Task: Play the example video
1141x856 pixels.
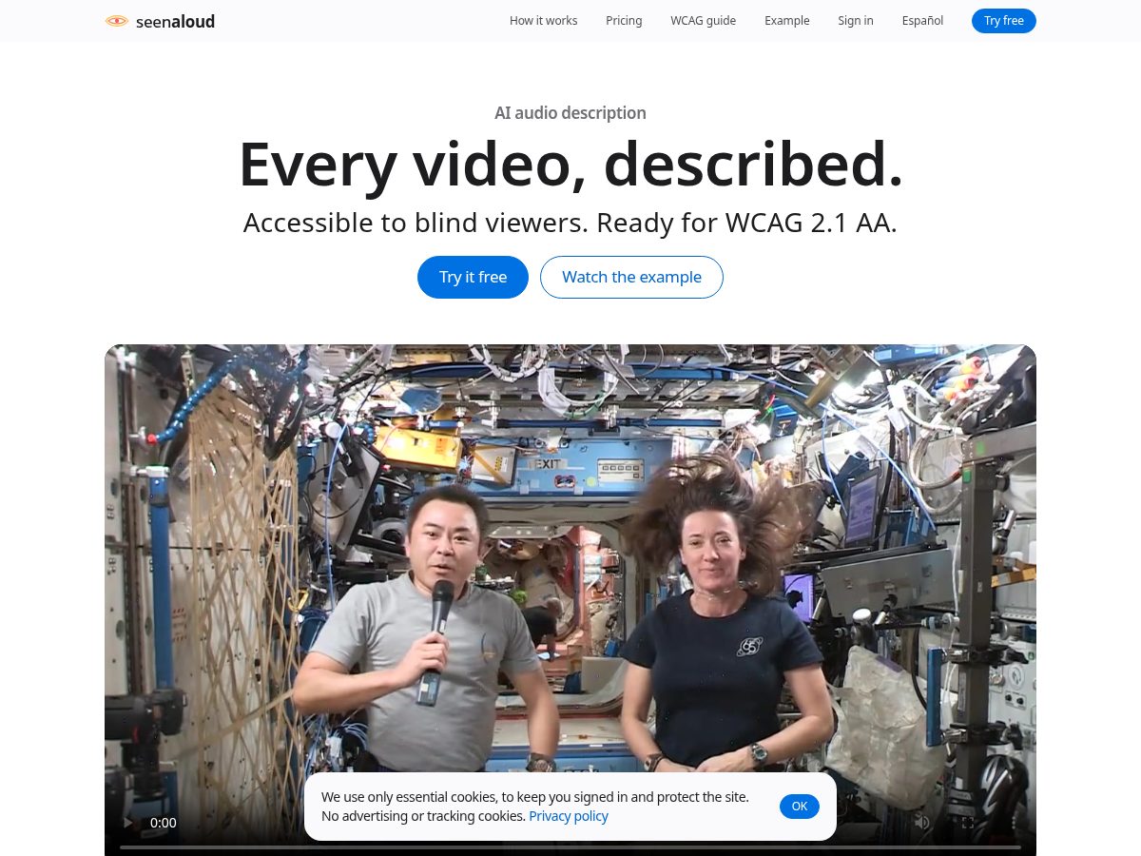Action: pyautogui.click(x=128, y=823)
